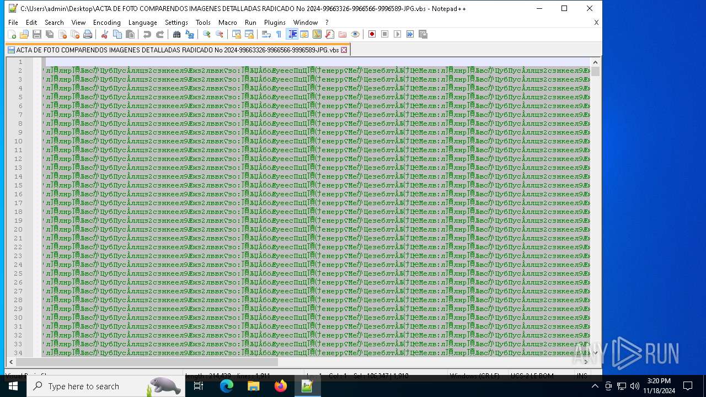Click the vertical scrollbar down arrow
Image resolution: width=706 pixels, height=397 pixels.
[596, 352]
